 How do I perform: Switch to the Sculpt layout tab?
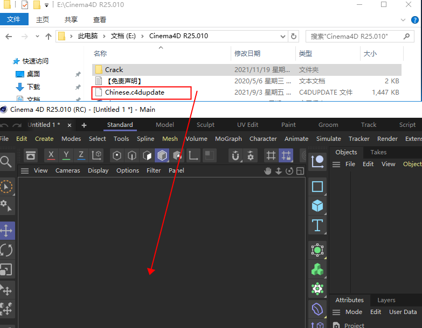[205, 125]
